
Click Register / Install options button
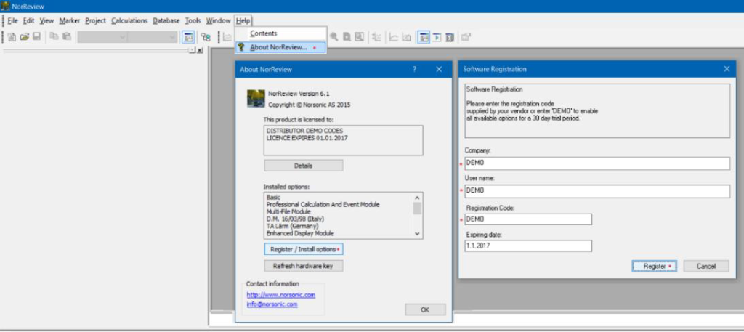[x=303, y=249]
